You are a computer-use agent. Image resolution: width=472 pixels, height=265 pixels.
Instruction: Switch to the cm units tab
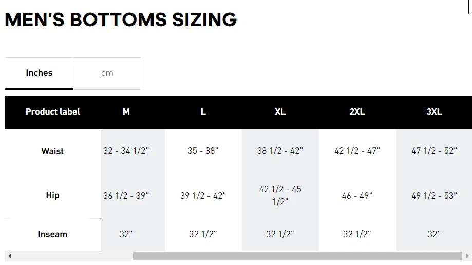(107, 73)
